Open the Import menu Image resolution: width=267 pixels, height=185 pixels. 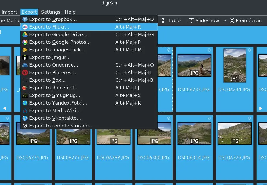(x=9, y=12)
